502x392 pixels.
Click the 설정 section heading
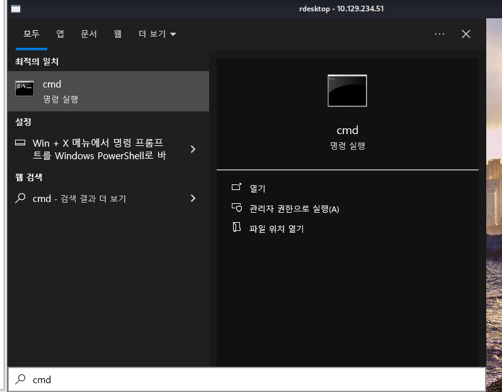(23, 122)
